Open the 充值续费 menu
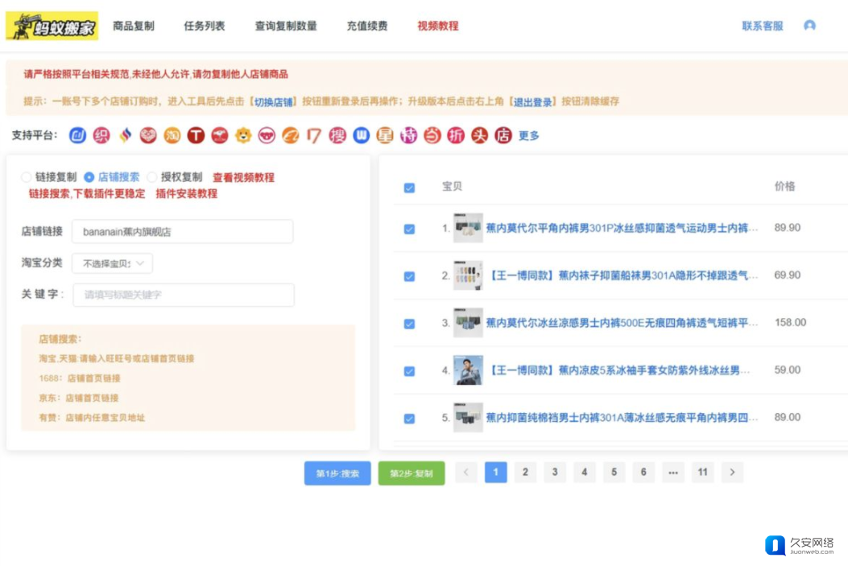Screen dimensions: 848x566 367,26
